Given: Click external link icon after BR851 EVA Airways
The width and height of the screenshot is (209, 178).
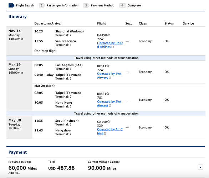Looking at the screenshot, I should point(110,105).
